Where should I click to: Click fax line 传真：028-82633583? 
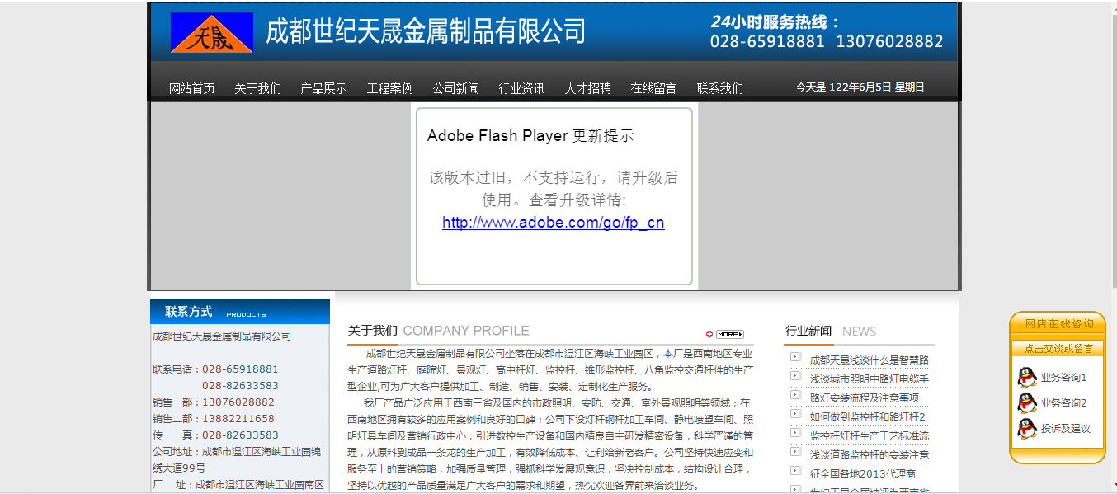tap(215, 435)
